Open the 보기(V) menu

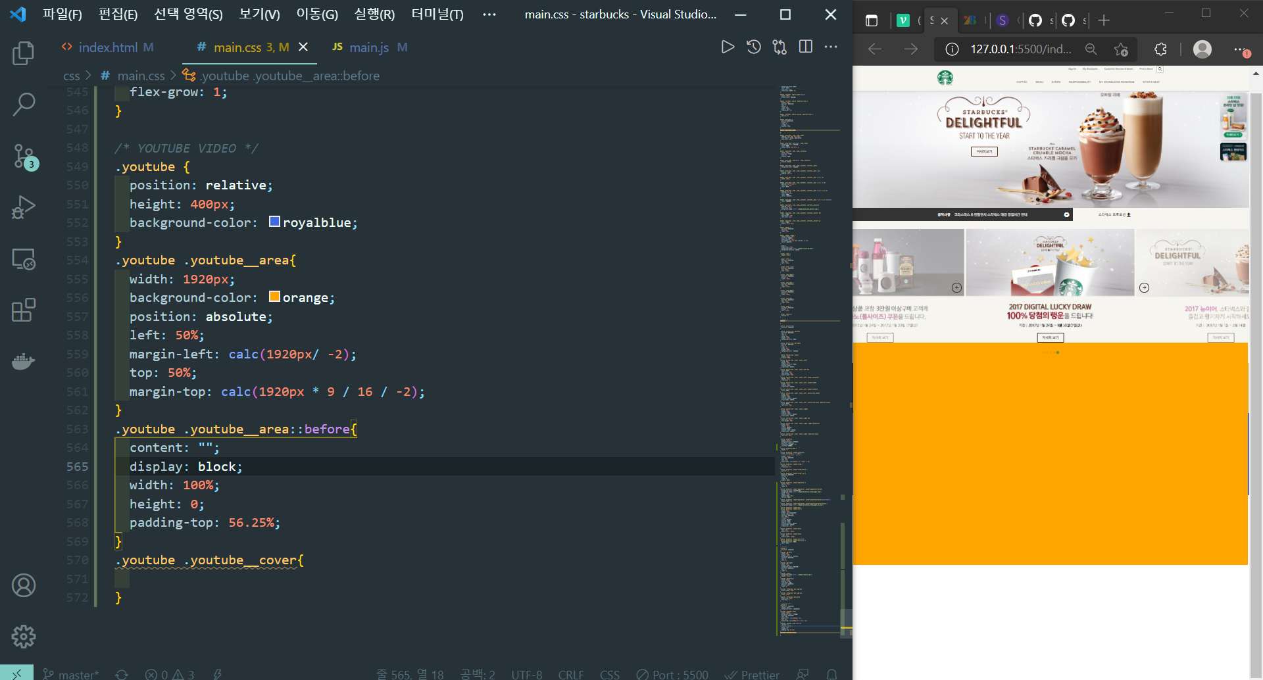tap(260, 14)
